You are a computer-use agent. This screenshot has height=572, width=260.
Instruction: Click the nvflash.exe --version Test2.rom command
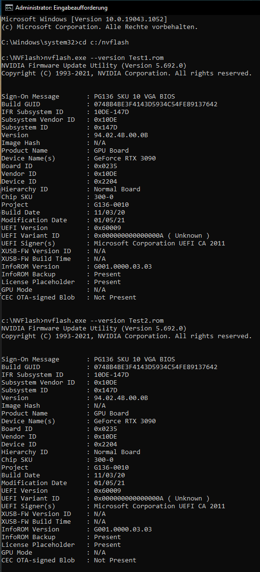104,320
